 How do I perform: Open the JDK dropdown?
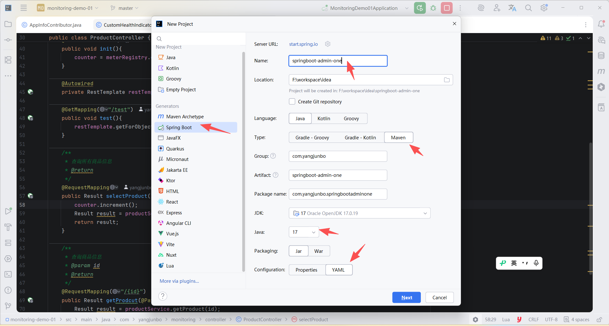click(359, 213)
